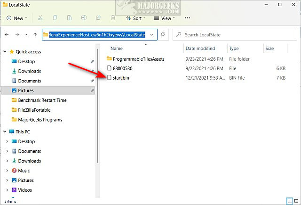
Task: Select Downloads in Quick access
Action: [x=30, y=71]
